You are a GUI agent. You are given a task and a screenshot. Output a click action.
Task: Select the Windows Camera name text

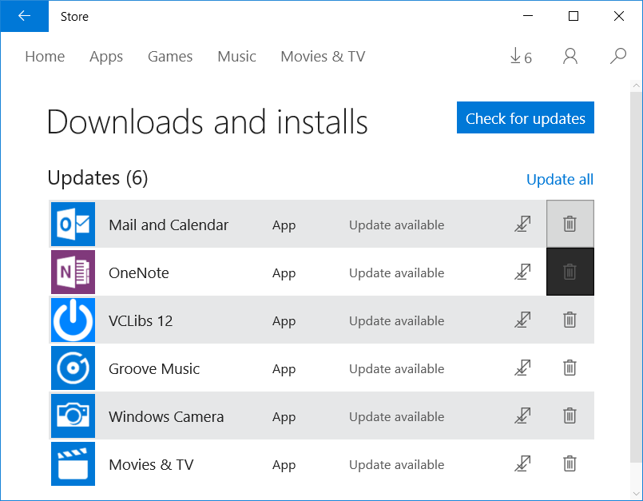point(166,416)
